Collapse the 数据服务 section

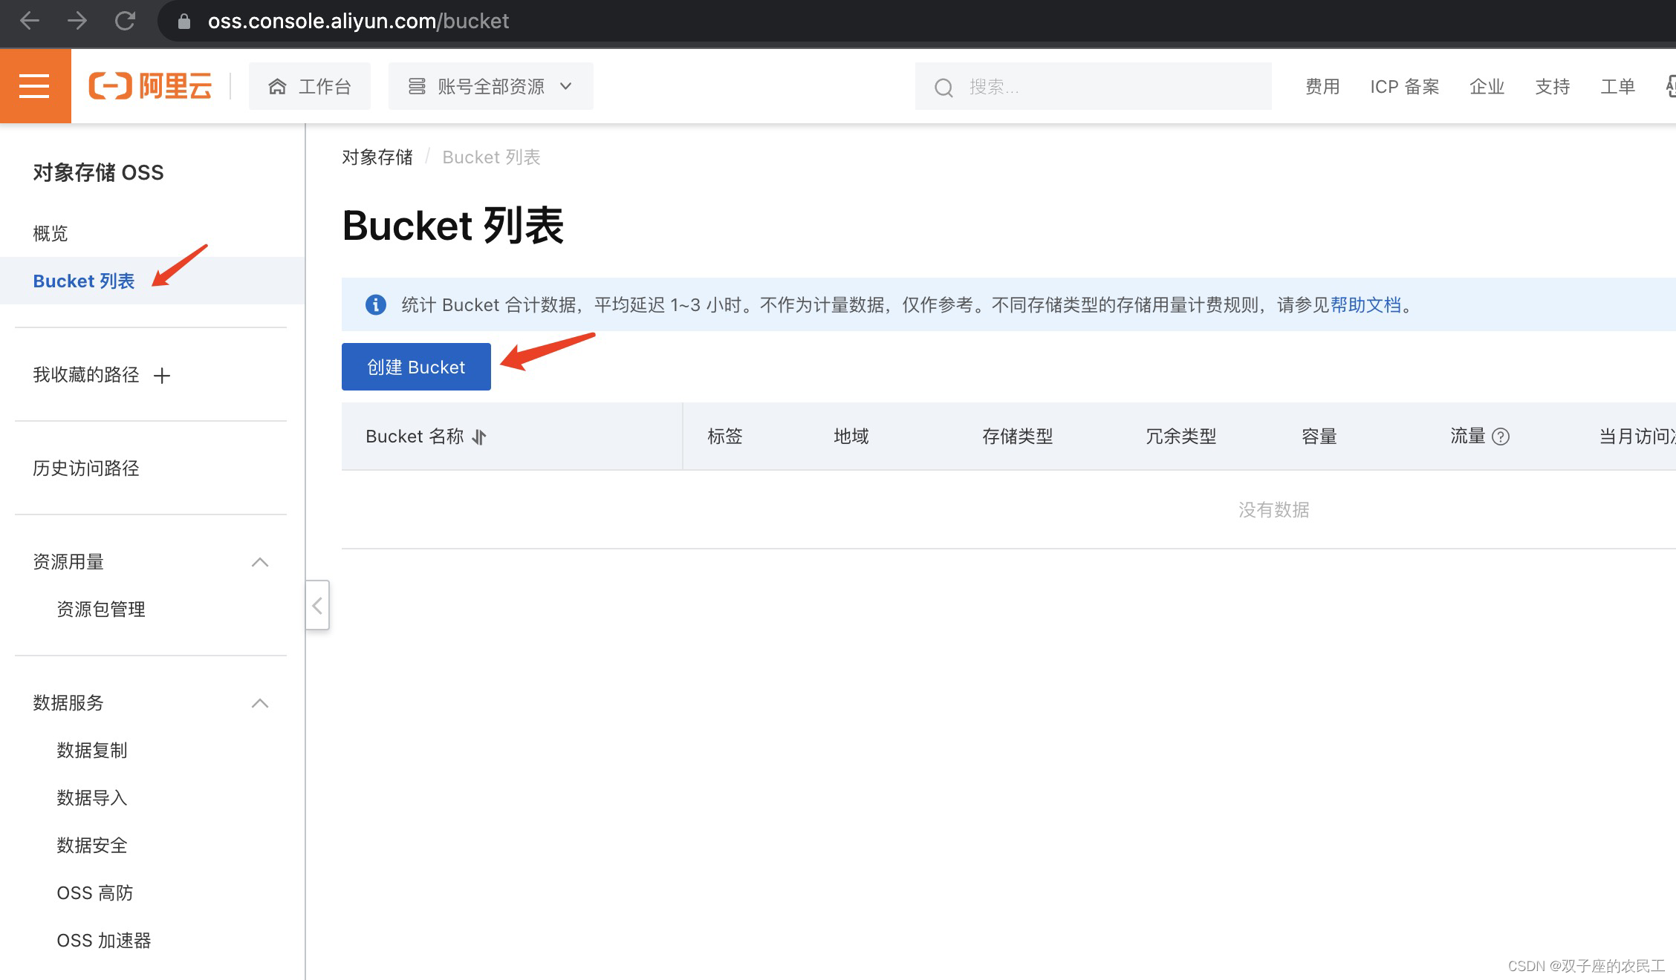[260, 703]
